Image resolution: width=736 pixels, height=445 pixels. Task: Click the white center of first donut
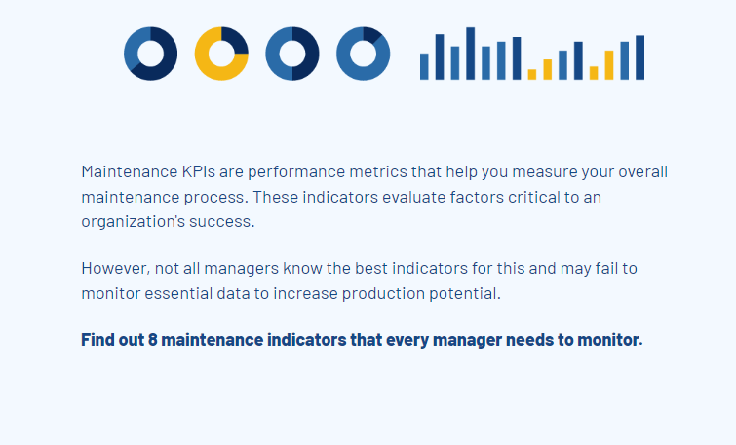(x=151, y=54)
